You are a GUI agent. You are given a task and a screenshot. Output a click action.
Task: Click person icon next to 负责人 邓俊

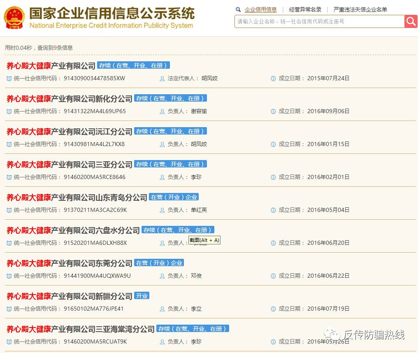tap(162, 276)
